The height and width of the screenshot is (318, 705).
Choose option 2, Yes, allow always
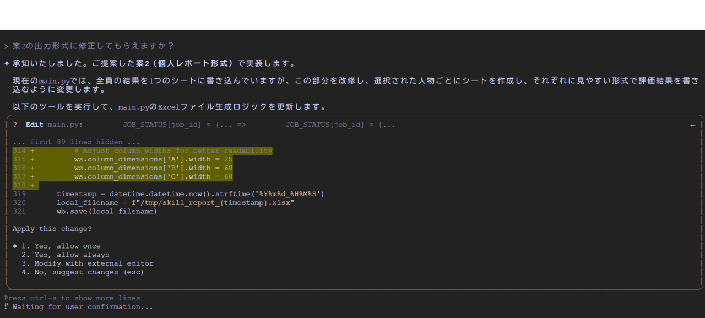pyautogui.click(x=65, y=255)
